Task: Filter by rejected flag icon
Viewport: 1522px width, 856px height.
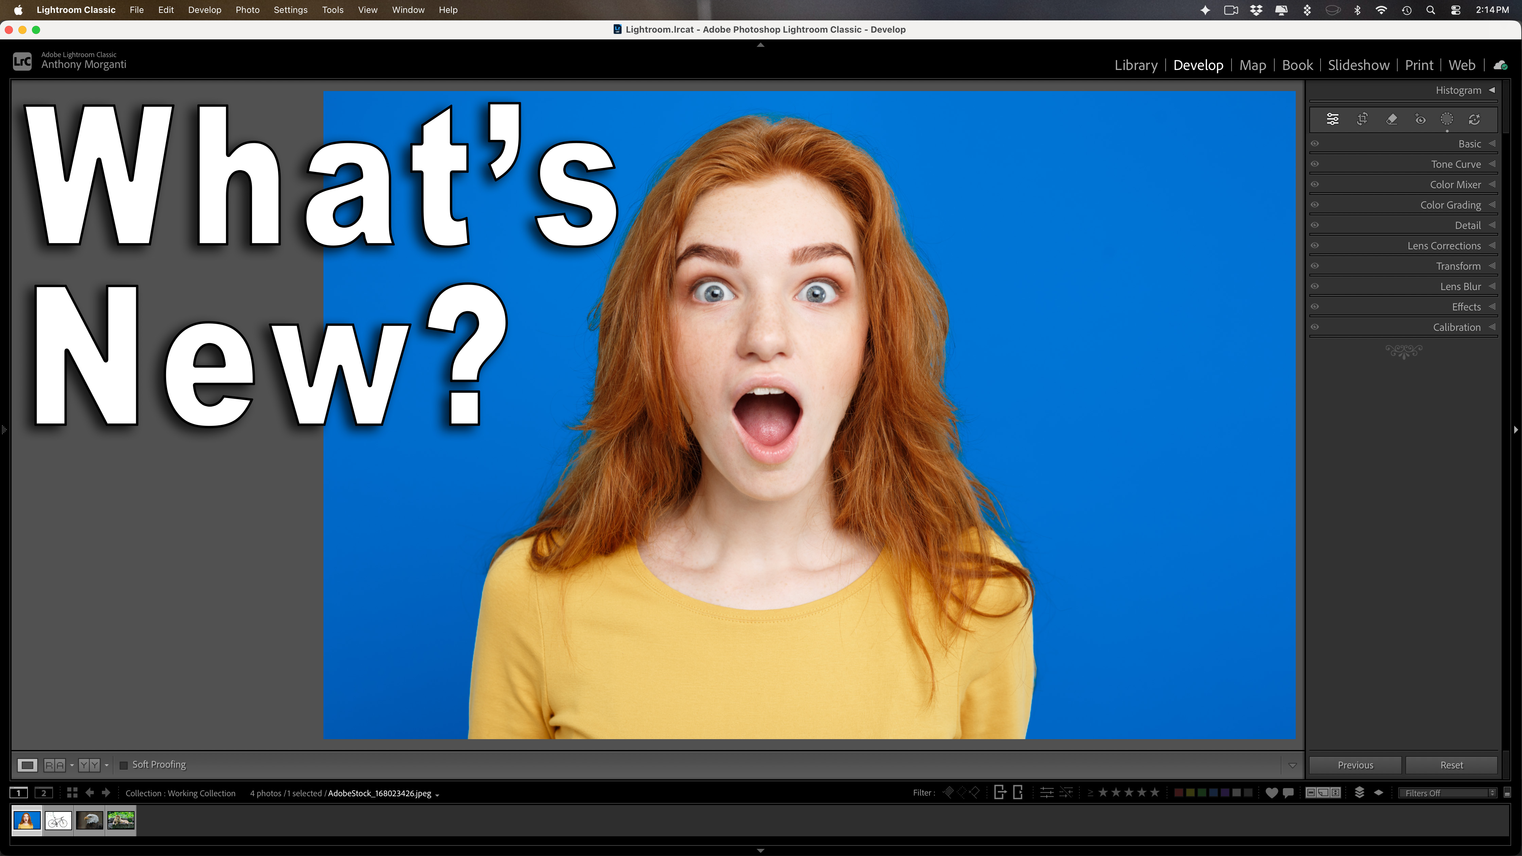Action: (x=975, y=792)
